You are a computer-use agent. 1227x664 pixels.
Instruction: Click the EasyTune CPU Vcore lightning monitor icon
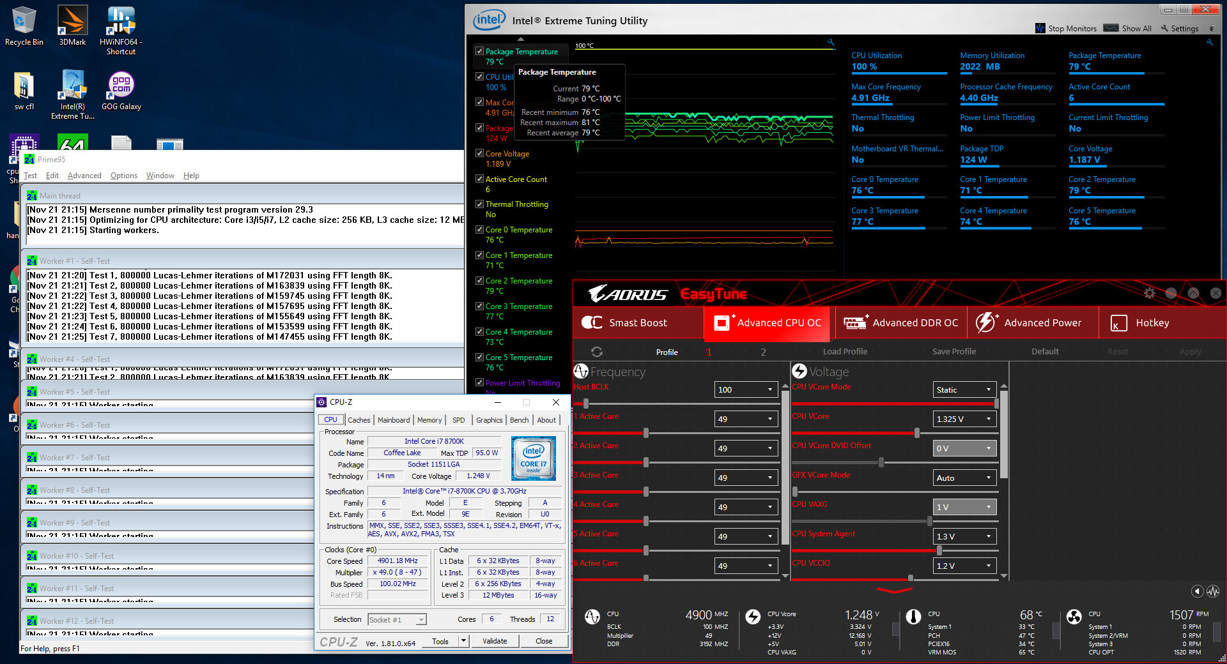pos(753,617)
